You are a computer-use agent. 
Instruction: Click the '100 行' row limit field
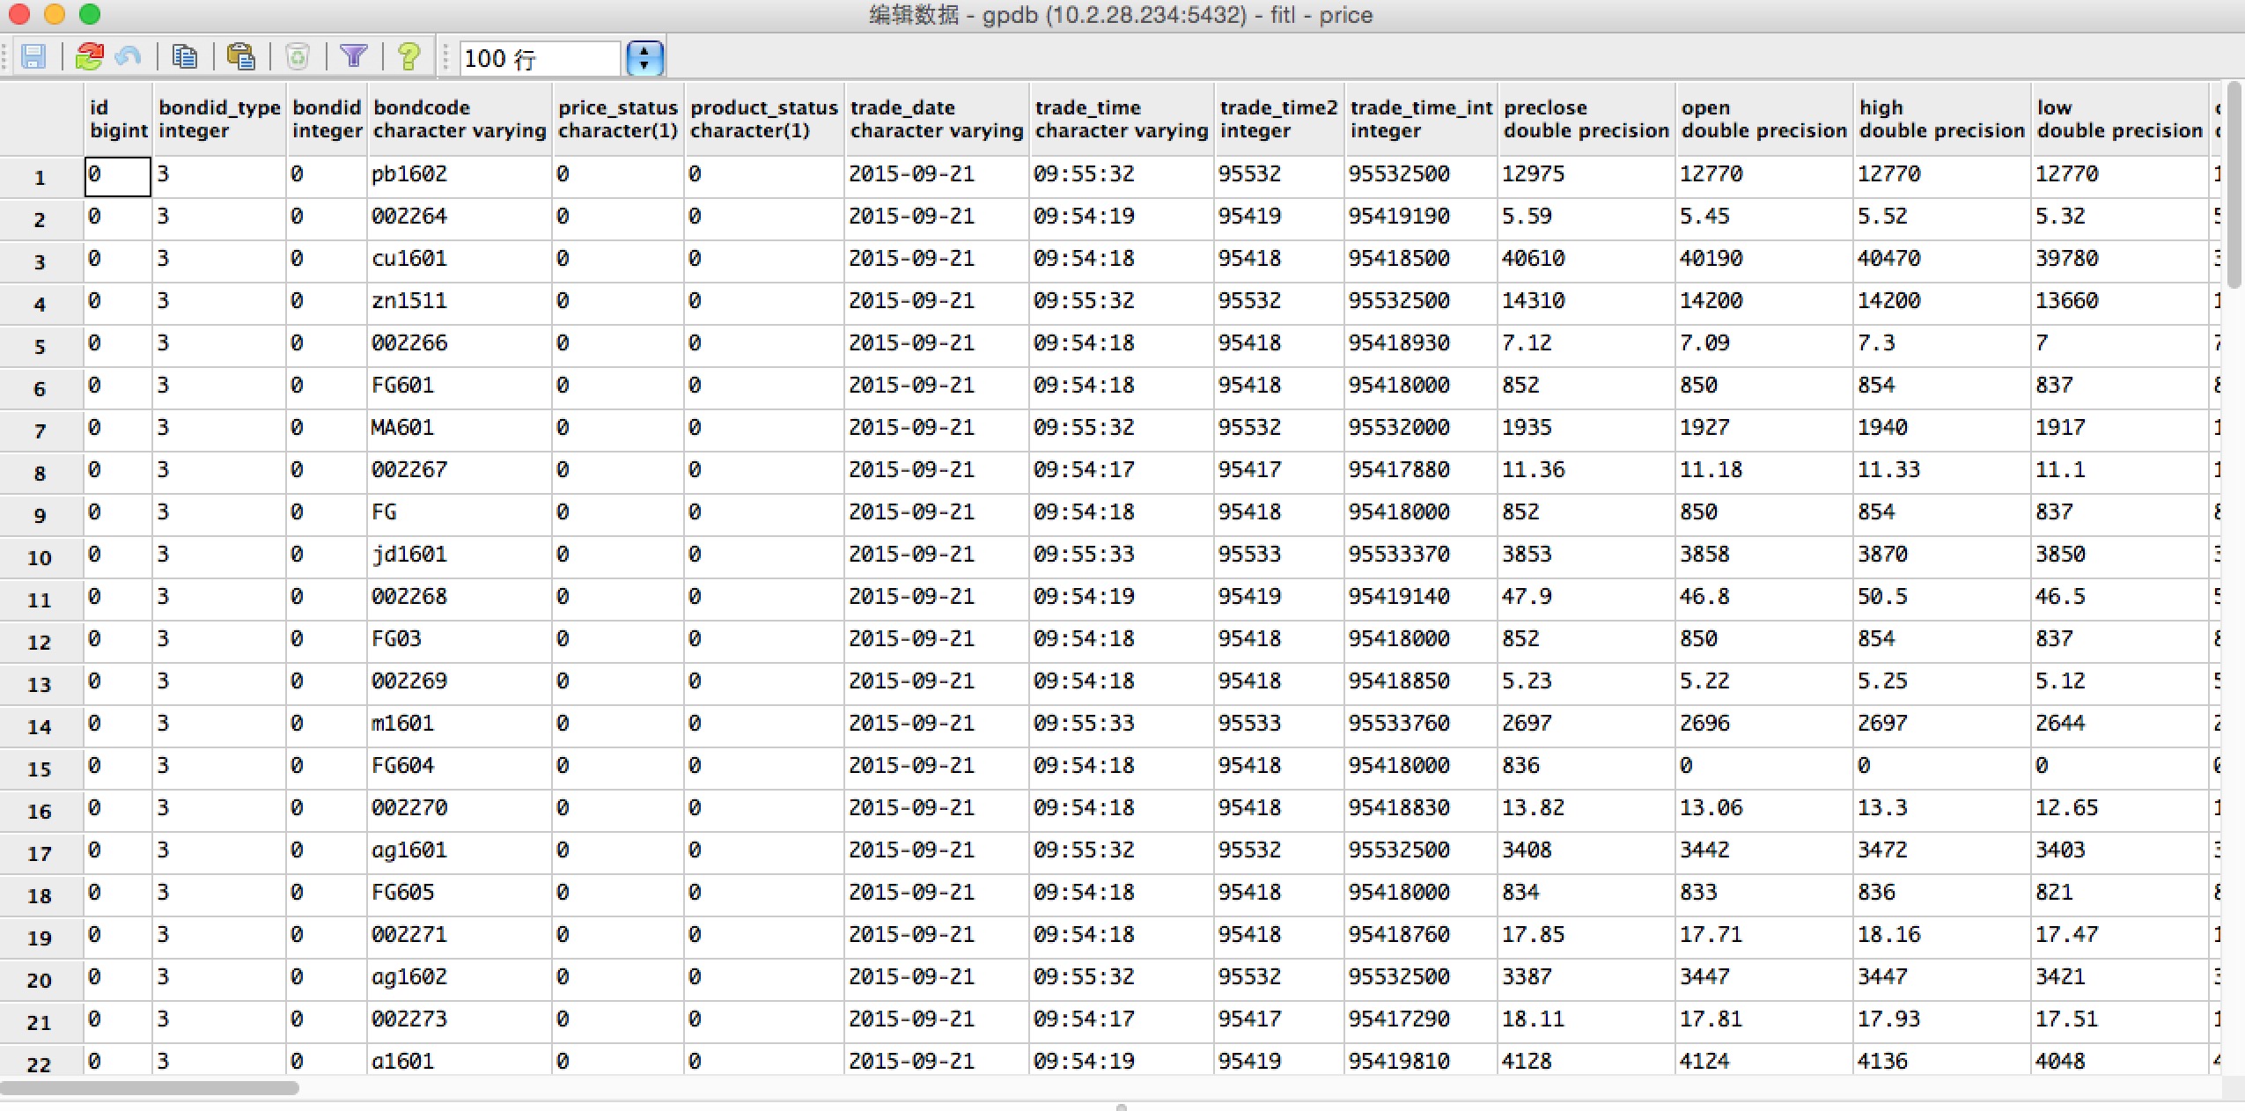tap(539, 58)
